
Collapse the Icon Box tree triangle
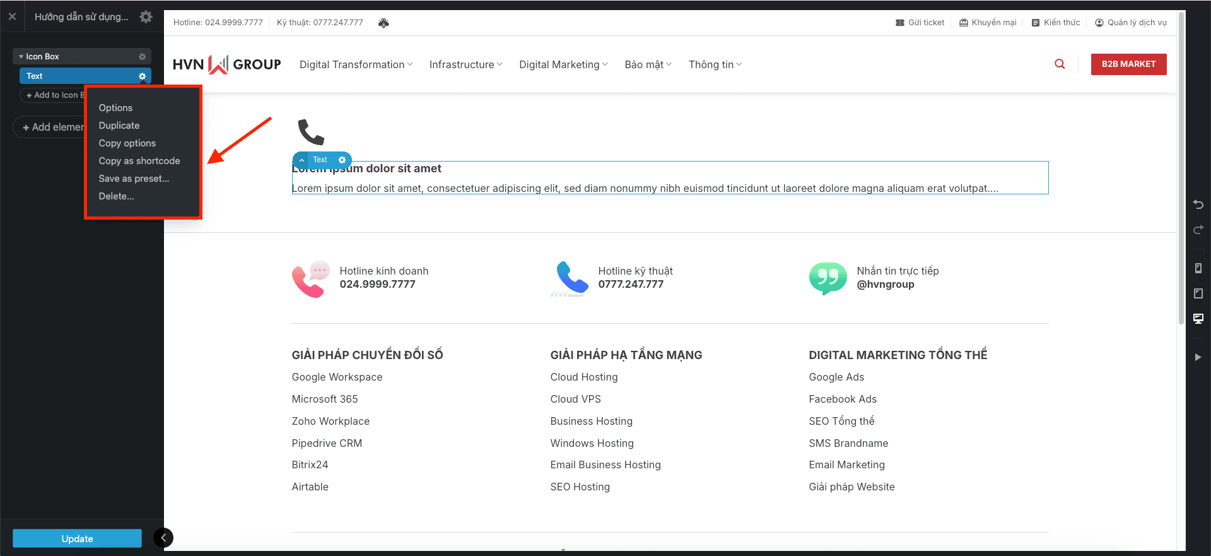point(21,57)
